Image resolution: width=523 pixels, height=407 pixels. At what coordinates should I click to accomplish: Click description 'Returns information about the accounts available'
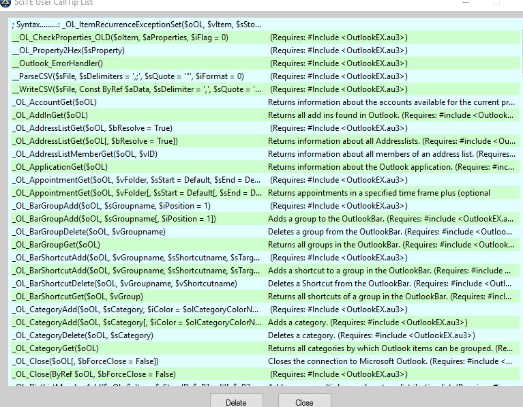point(391,102)
